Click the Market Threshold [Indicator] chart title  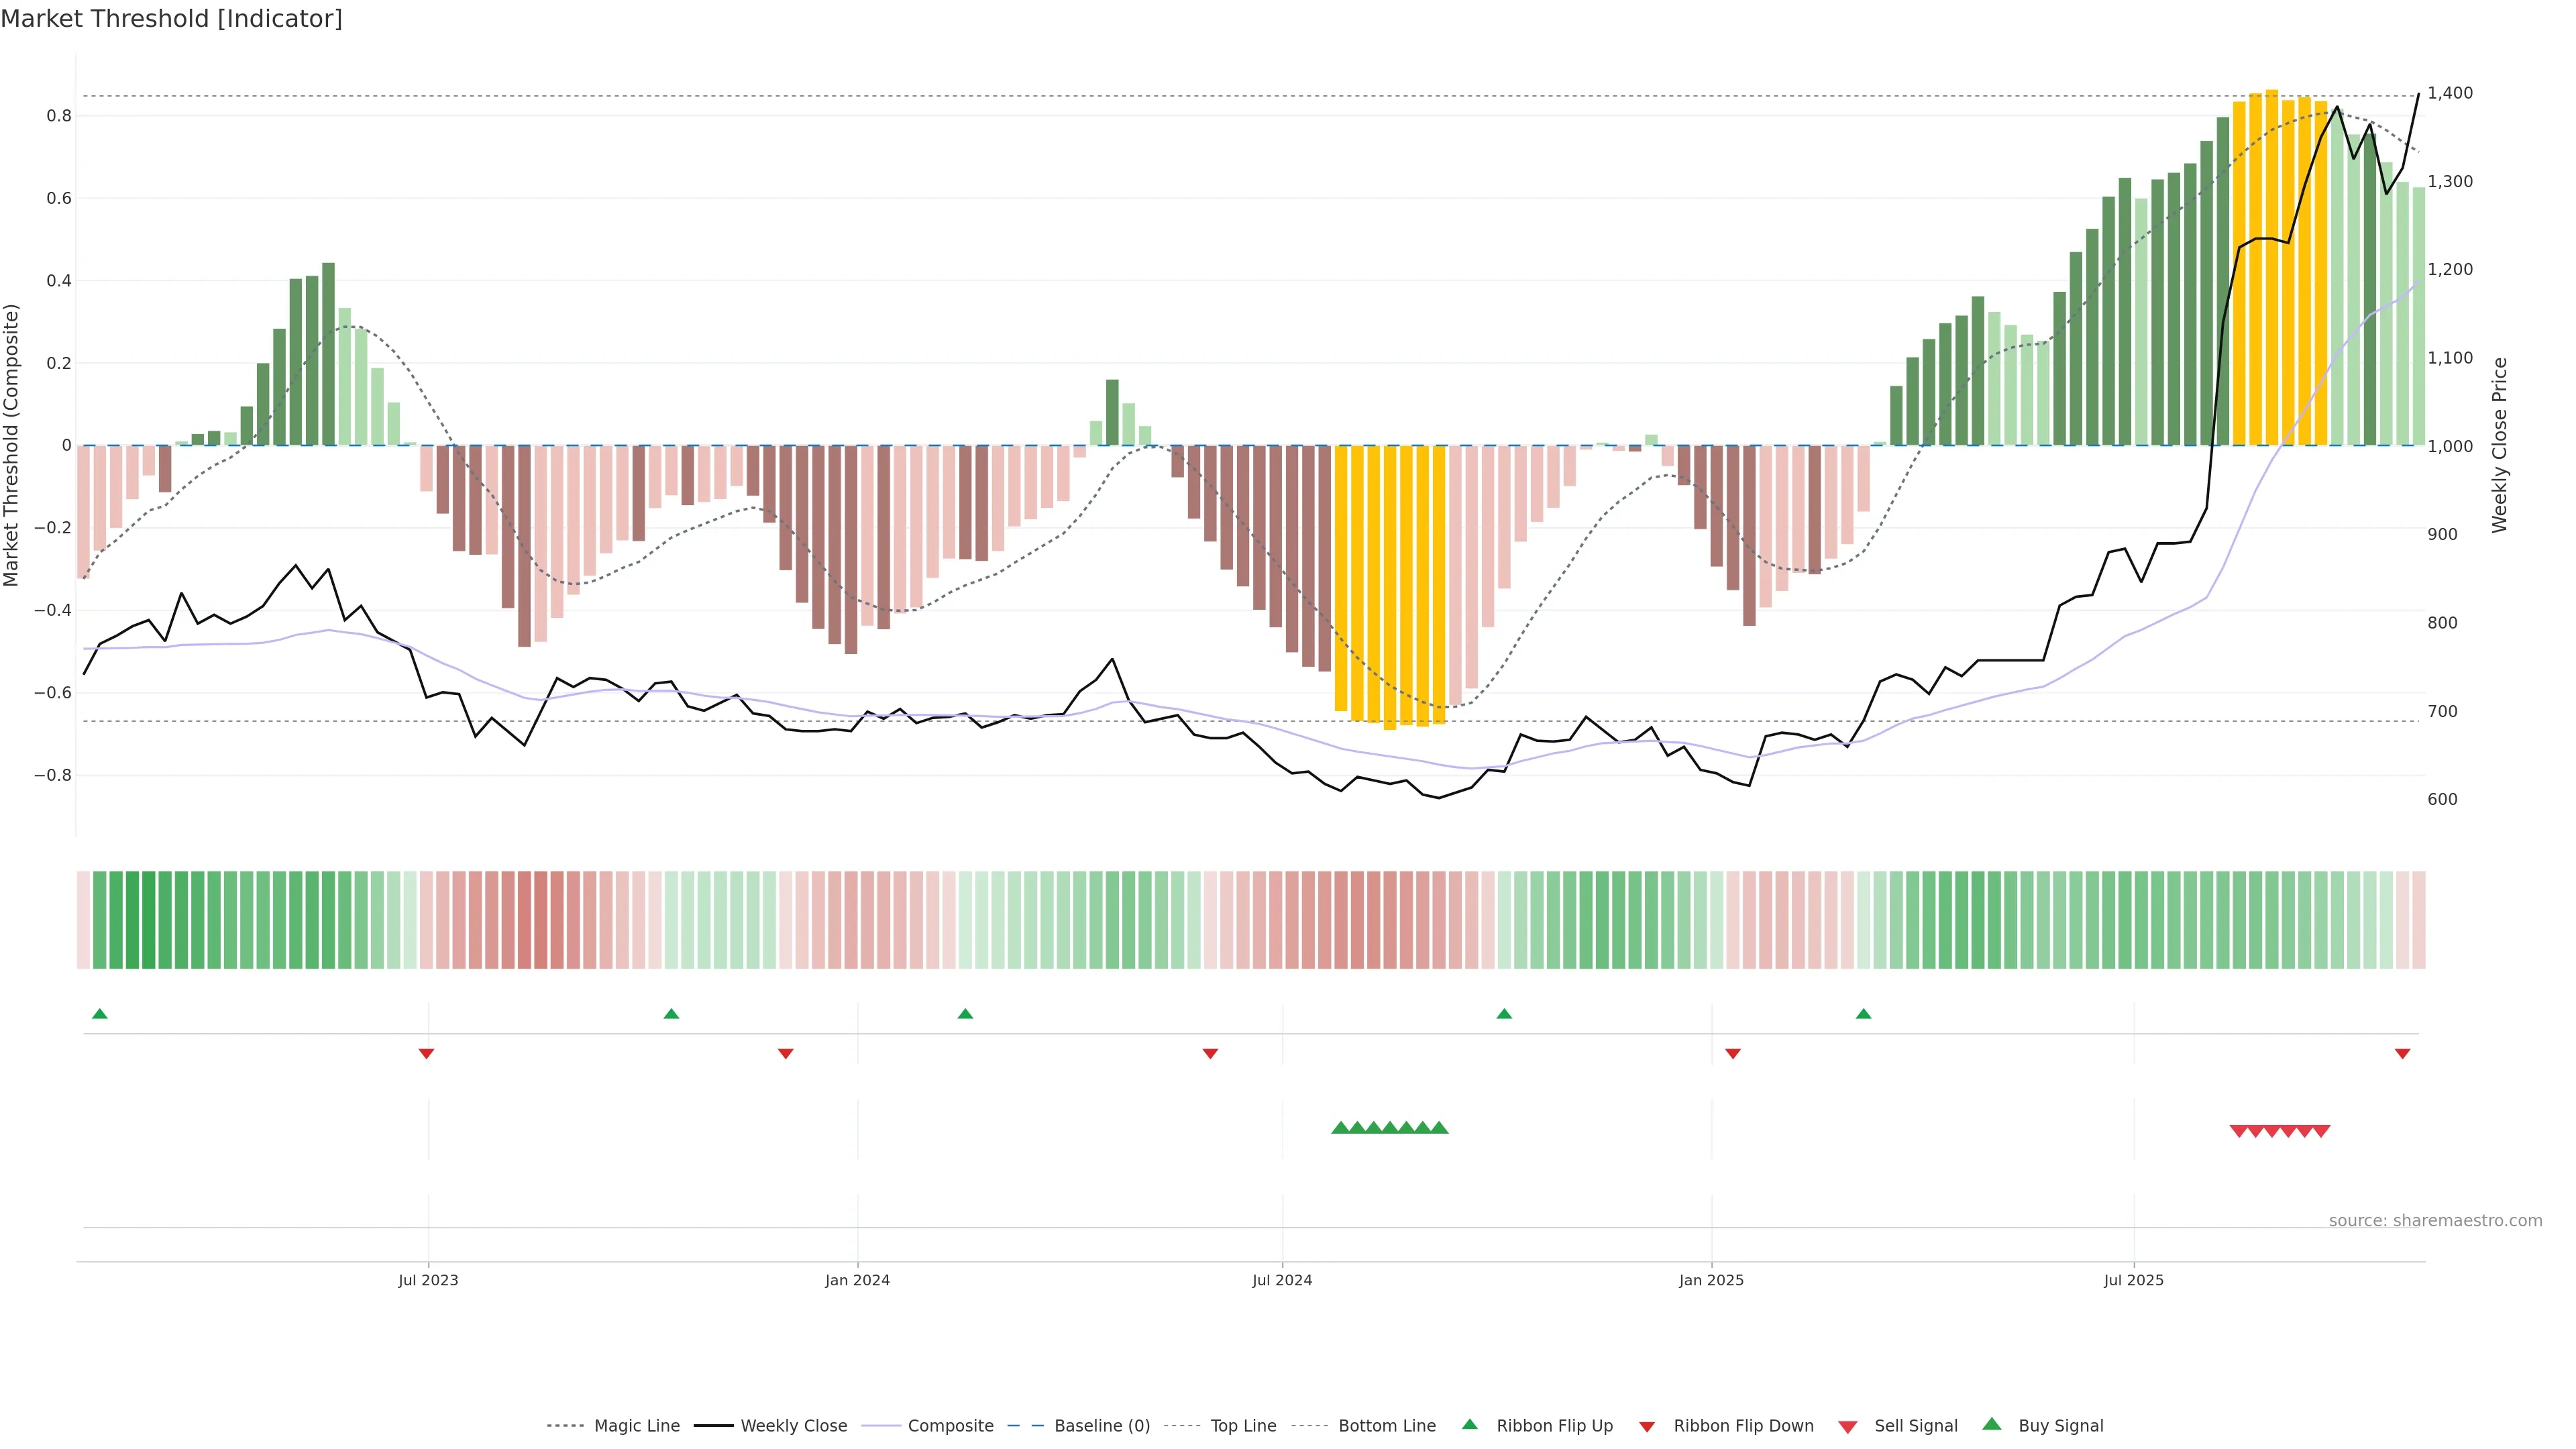[171, 19]
